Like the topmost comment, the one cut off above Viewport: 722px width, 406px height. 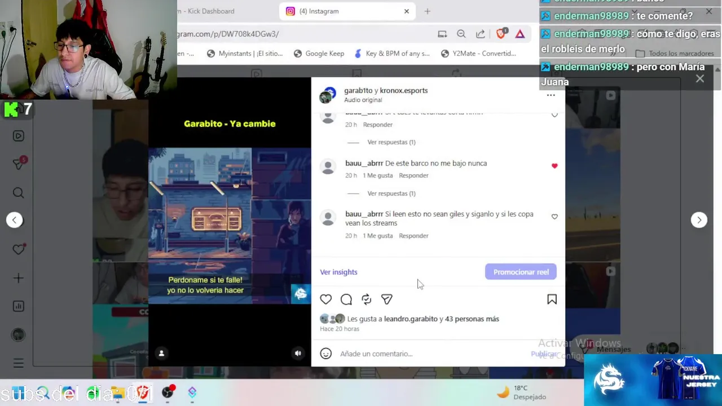click(x=554, y=114)
